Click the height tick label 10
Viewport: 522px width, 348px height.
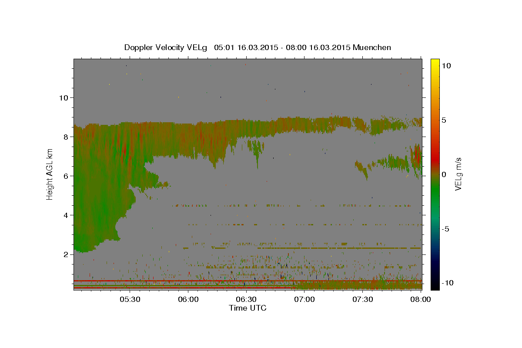click(x=64, y=97)
